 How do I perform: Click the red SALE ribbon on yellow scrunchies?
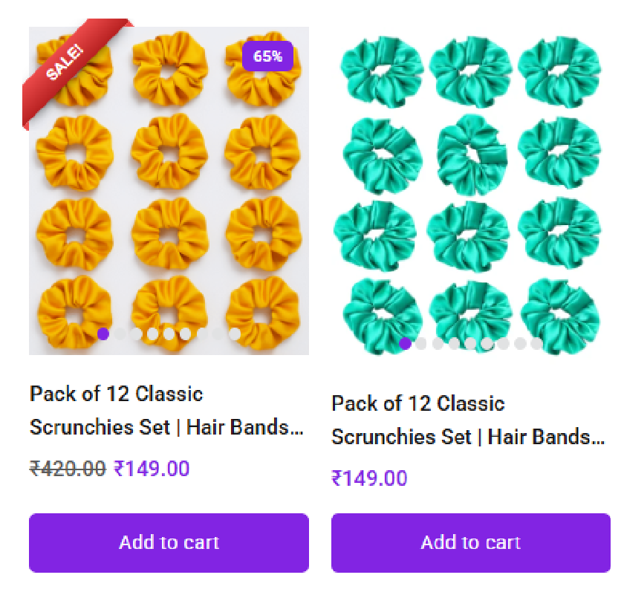click(x=65, y=62)
